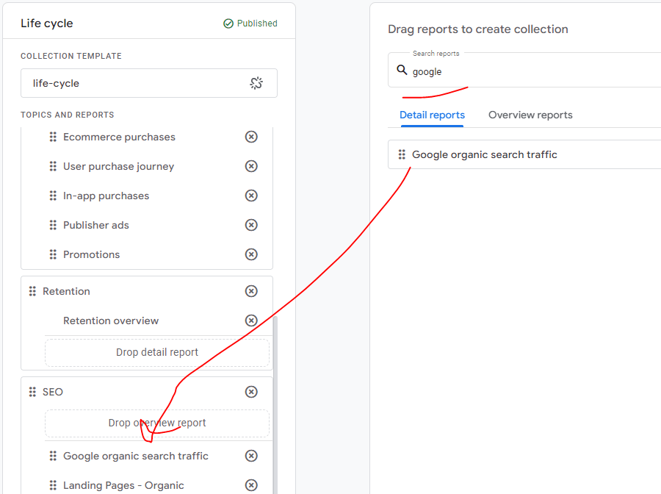Select the Detail reports tab
The image size is (661, 494).
(x=432, y=115)
